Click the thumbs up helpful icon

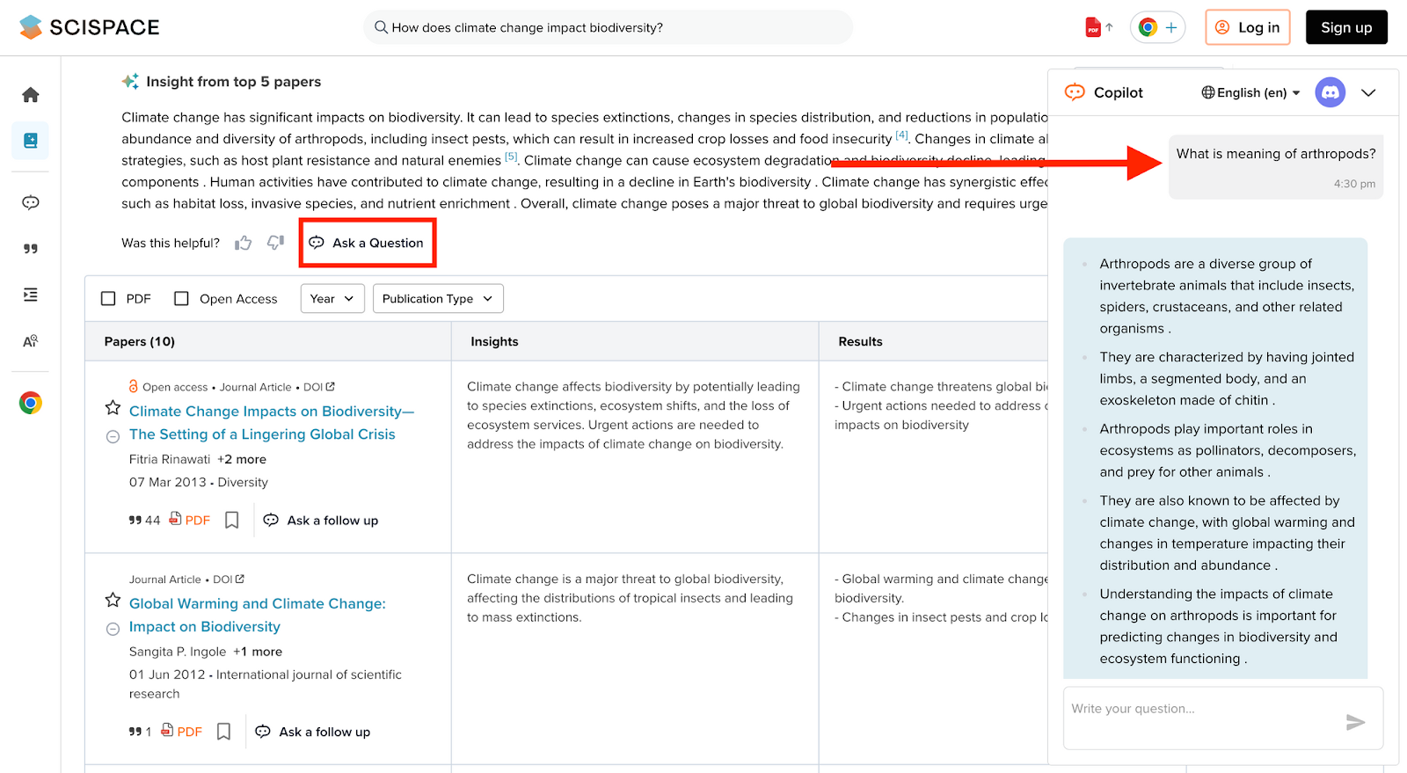[244, 243]
